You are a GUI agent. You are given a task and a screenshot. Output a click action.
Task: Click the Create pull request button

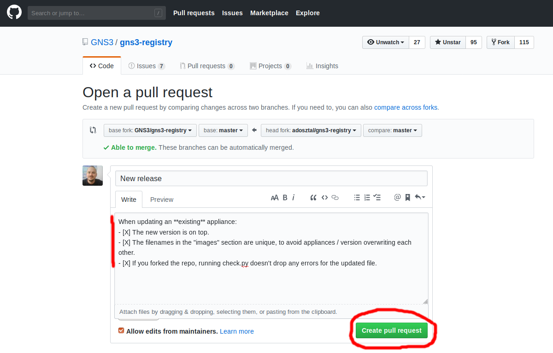391,330
